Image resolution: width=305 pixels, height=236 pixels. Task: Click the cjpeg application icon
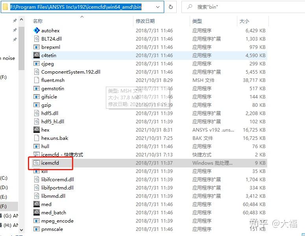[37, 63]
